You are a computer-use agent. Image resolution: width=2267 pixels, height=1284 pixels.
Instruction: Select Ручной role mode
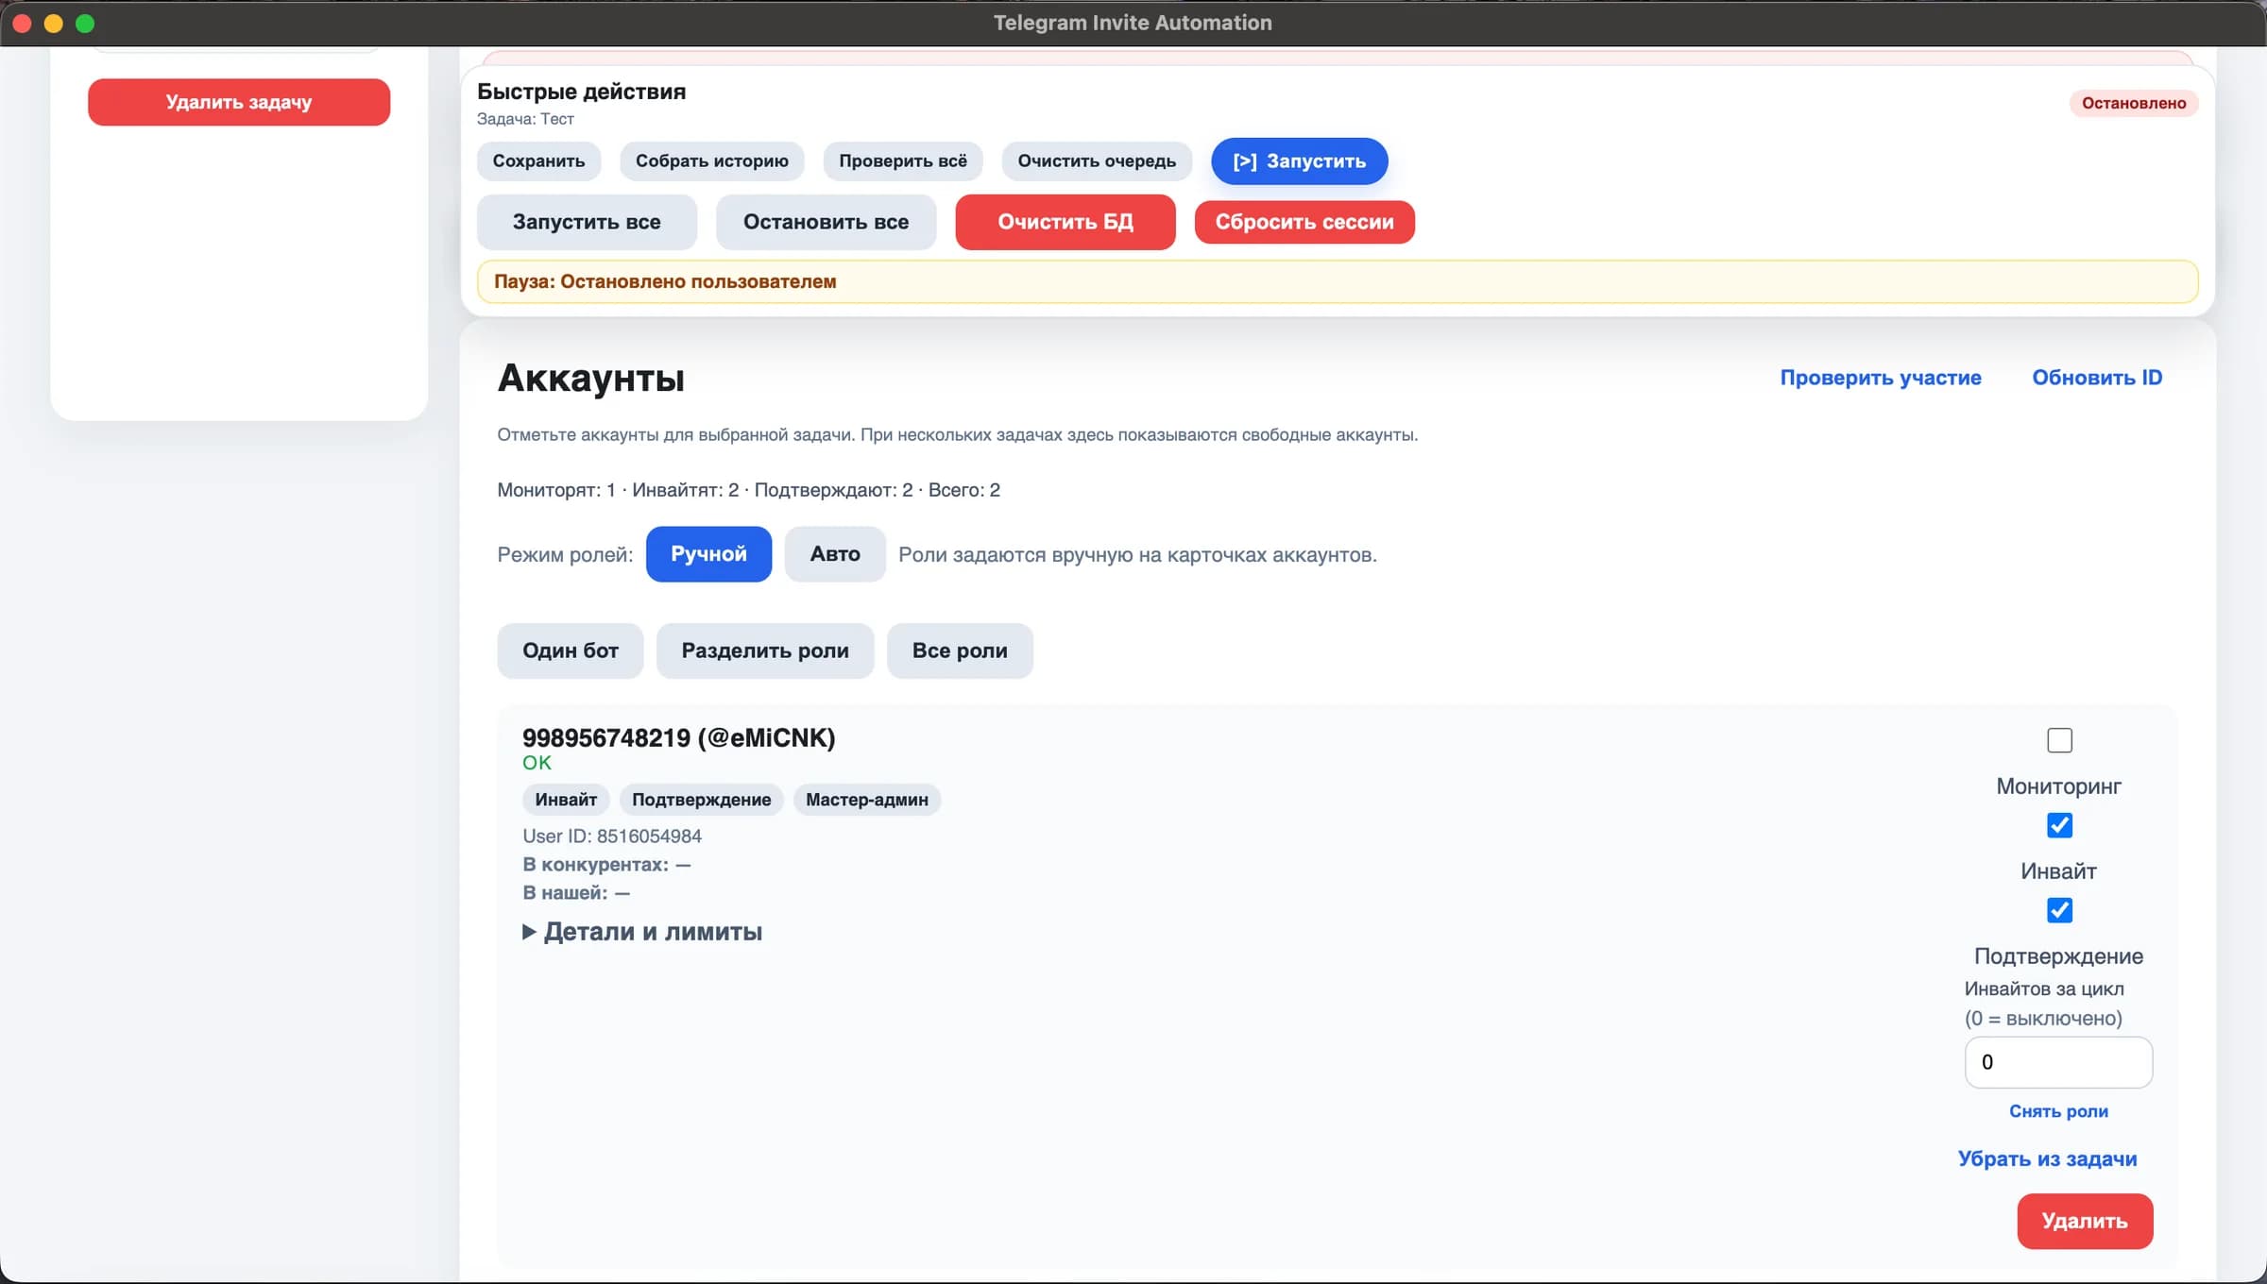click(x=708, y=554)
